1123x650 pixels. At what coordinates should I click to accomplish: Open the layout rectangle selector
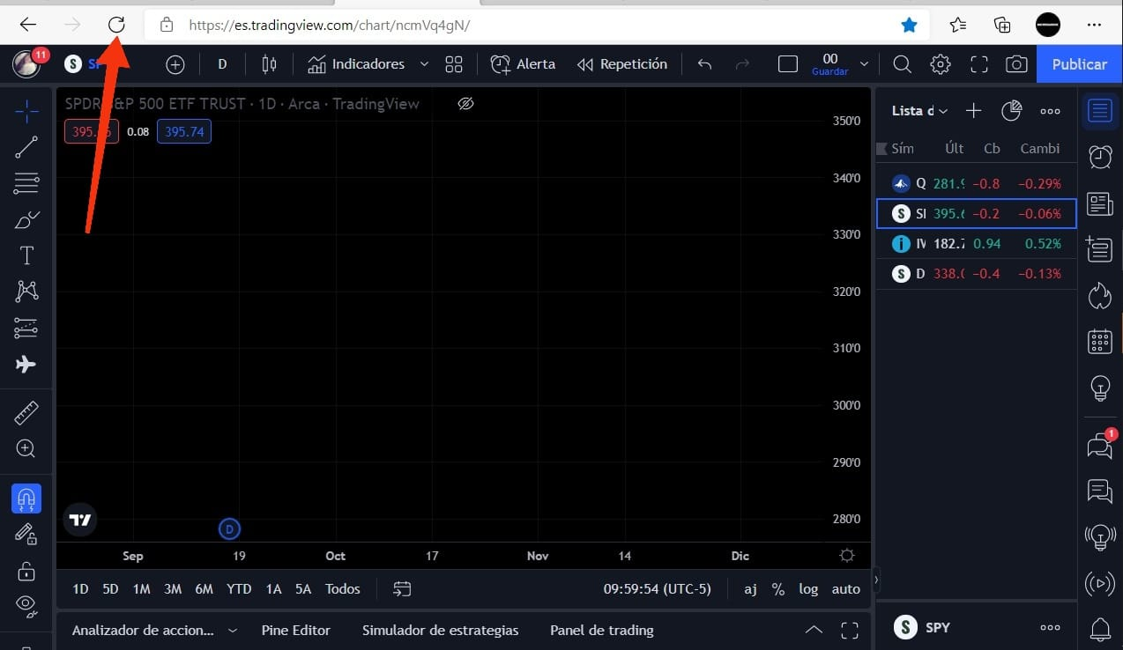click(x=788, y=64)
